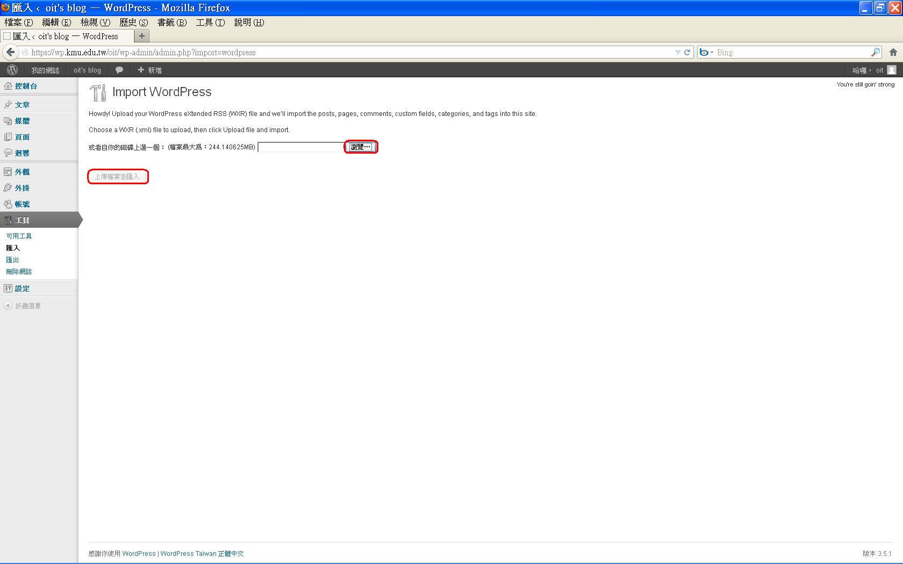
Task: Click the file path input field
Action: (301, 147)
